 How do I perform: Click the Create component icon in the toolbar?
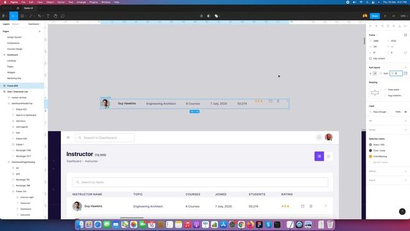point(201,16)
